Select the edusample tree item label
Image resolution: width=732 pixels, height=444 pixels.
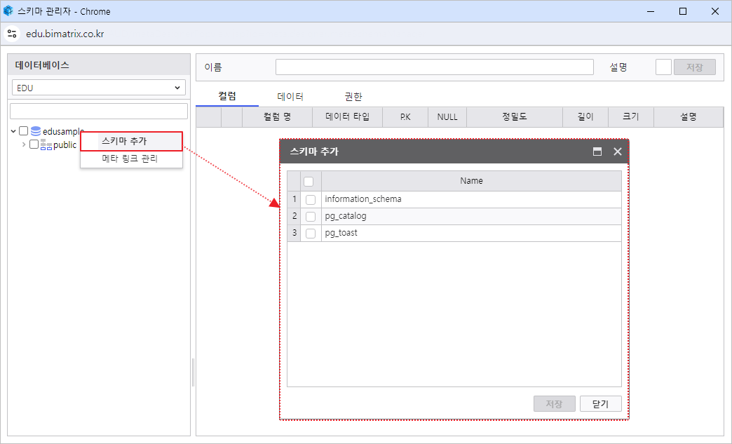point(64,132)
